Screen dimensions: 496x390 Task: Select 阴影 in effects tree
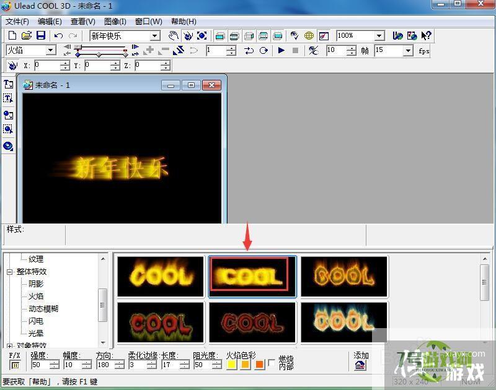pyautogui.click(x=36, y=284)
